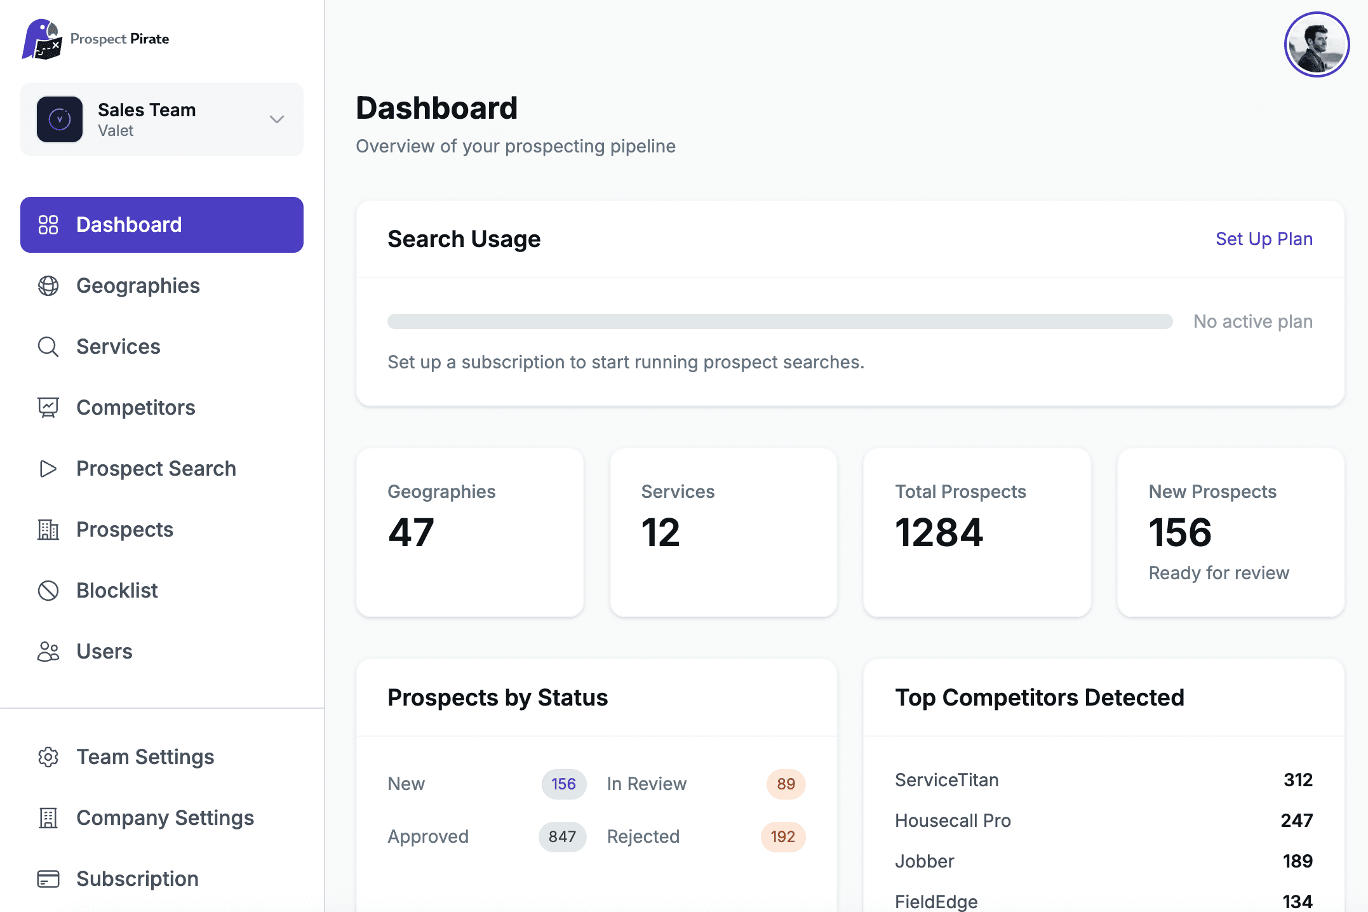Click the Users people icon
The image size is (1368, 912).
[48, 652]
